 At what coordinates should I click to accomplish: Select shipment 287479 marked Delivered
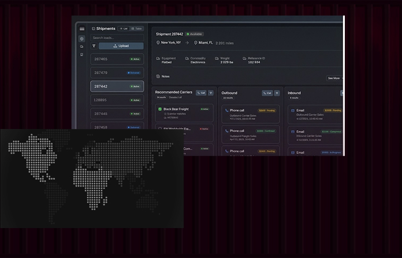click(x=117, y=73)
